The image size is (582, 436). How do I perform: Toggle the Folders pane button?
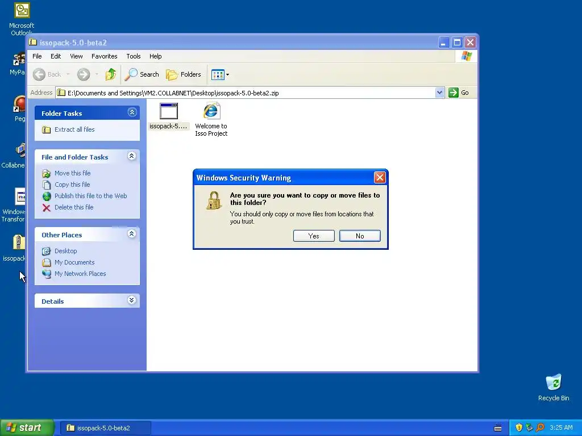point(184,74)
